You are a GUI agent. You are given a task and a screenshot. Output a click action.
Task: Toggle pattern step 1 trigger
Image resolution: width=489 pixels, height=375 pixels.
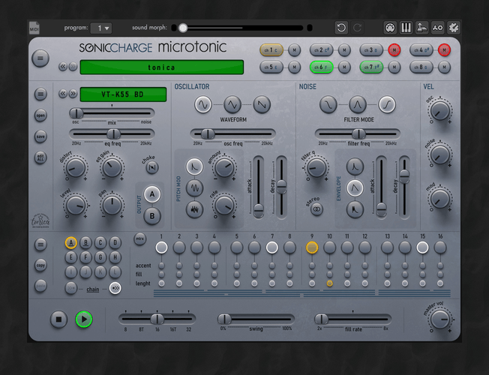point(161,247)
